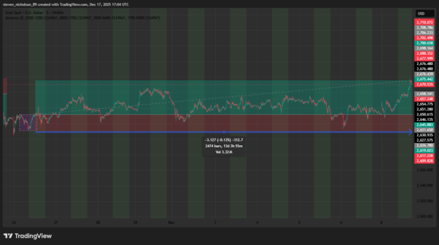This screenshot has width=439, height=245.
Task: Select the measurement tooltip showing 2474 bars
Action: pyautogui.click(x=224, y=146)
